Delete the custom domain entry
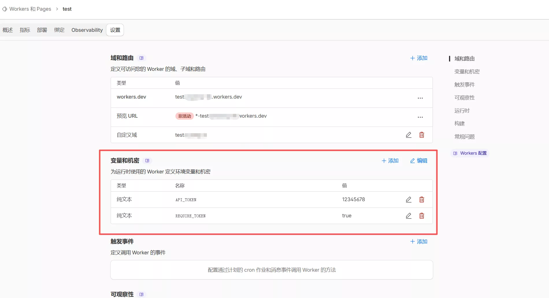The width and height of the screenshot is (549, 298). pos(422,135)
